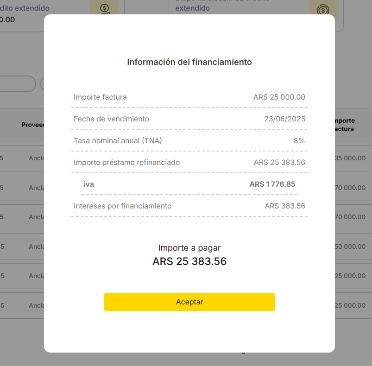Click the coin stack icon on the right card
372x366 pixels.
point(323,10)
